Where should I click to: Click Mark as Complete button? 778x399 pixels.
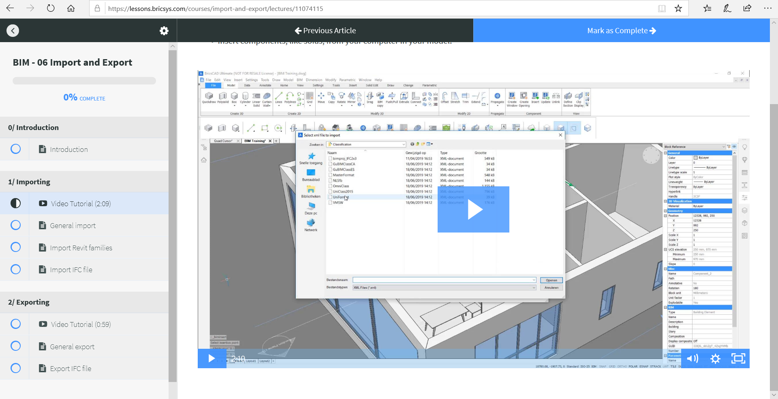click(x=622, y=30)
